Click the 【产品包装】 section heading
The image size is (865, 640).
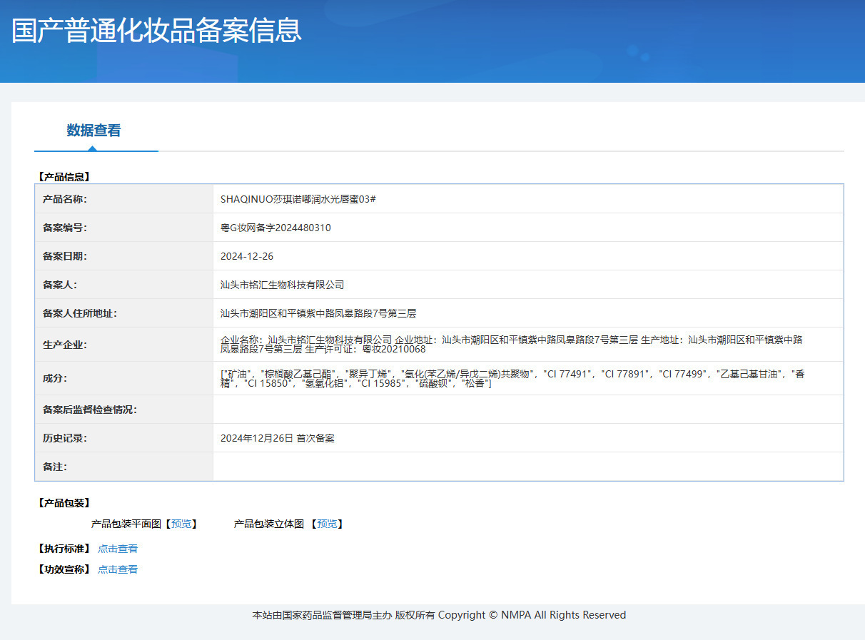point(64,503)
